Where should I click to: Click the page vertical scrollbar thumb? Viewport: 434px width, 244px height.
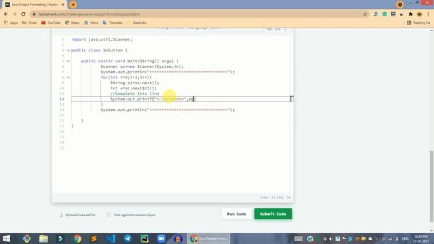click(431, 186)
